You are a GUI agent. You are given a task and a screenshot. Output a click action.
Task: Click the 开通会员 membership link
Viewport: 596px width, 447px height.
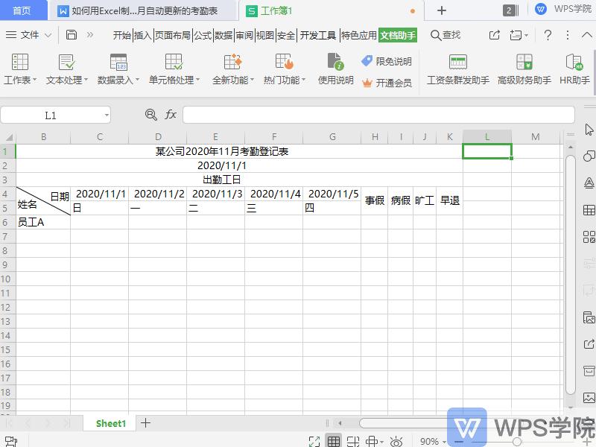tap(394, 82)
